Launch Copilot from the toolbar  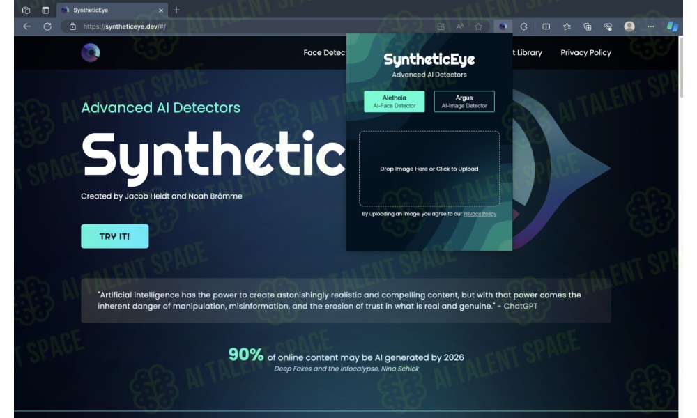[672, 26]
